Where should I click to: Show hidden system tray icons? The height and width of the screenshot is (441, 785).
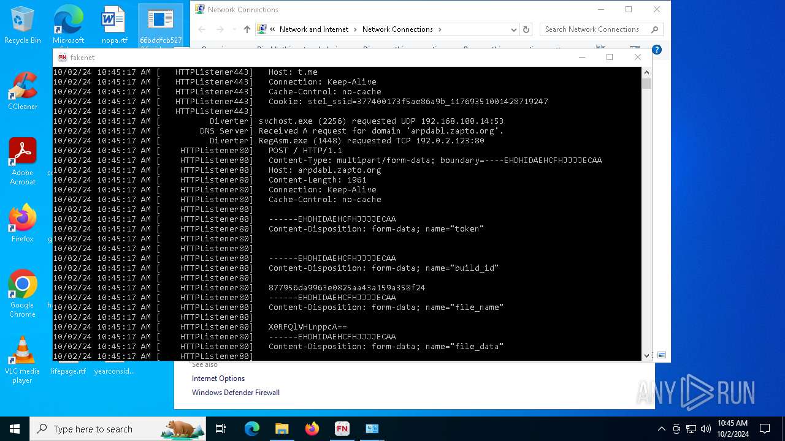tap(661, 429)
